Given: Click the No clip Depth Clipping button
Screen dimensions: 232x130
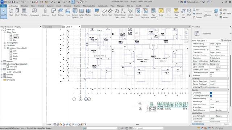Looking at the screenshot, I should [218, 110].
